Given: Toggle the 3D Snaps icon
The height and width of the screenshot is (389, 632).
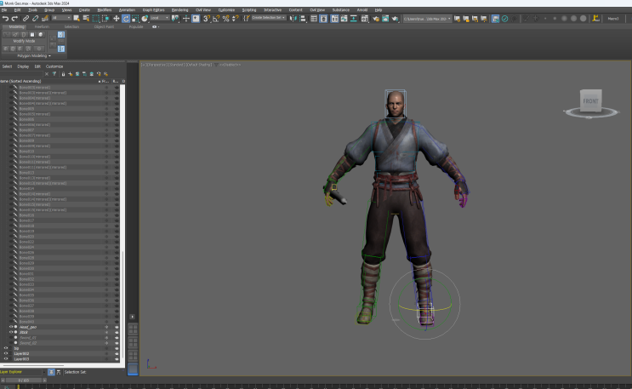Looking at the screenshot, I should point(207,19).
